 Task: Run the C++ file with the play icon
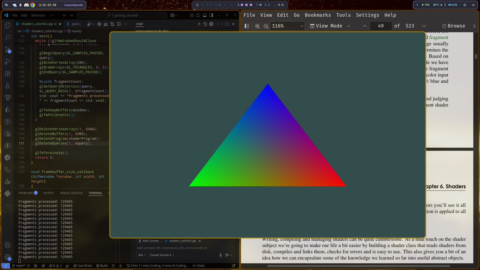pyautogui.click(x=90, y=24)
